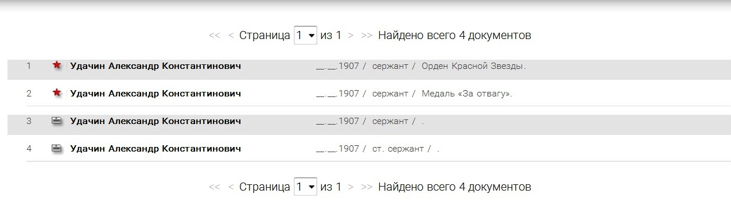Click the red star icon in row 1
731x213 pixels.
57,65
